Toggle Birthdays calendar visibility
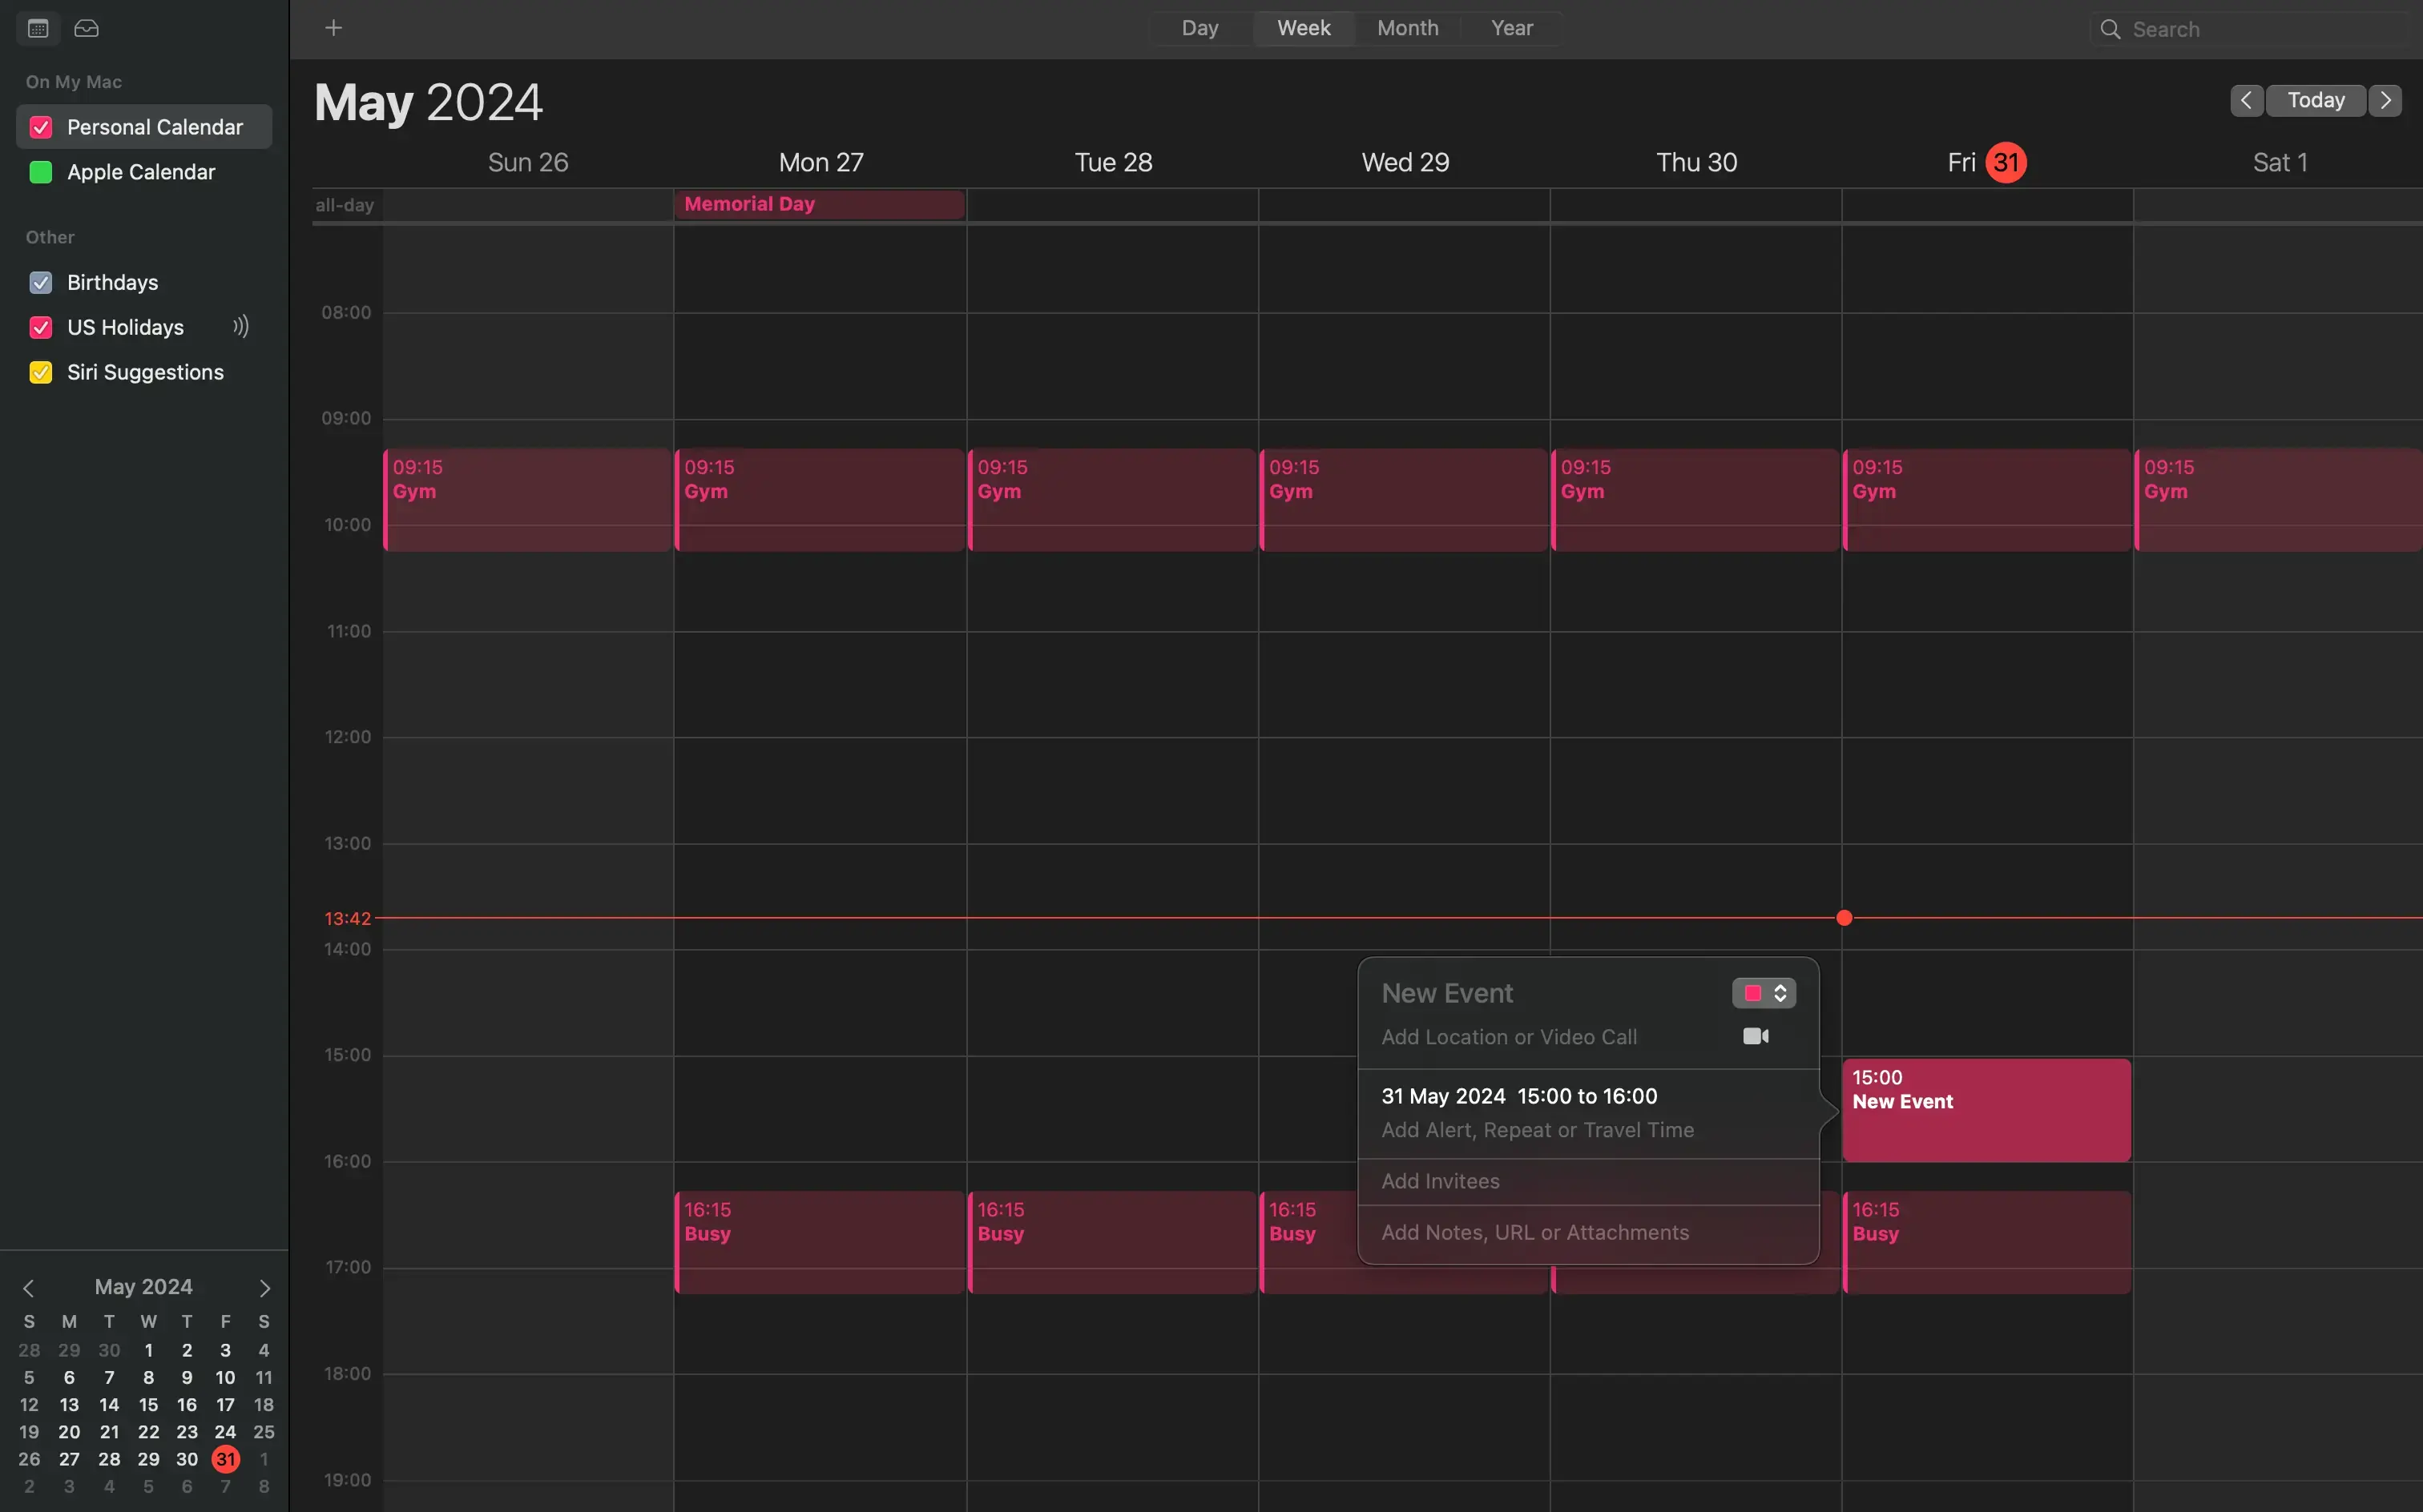 pyautogui.click(x=40, y=280)
